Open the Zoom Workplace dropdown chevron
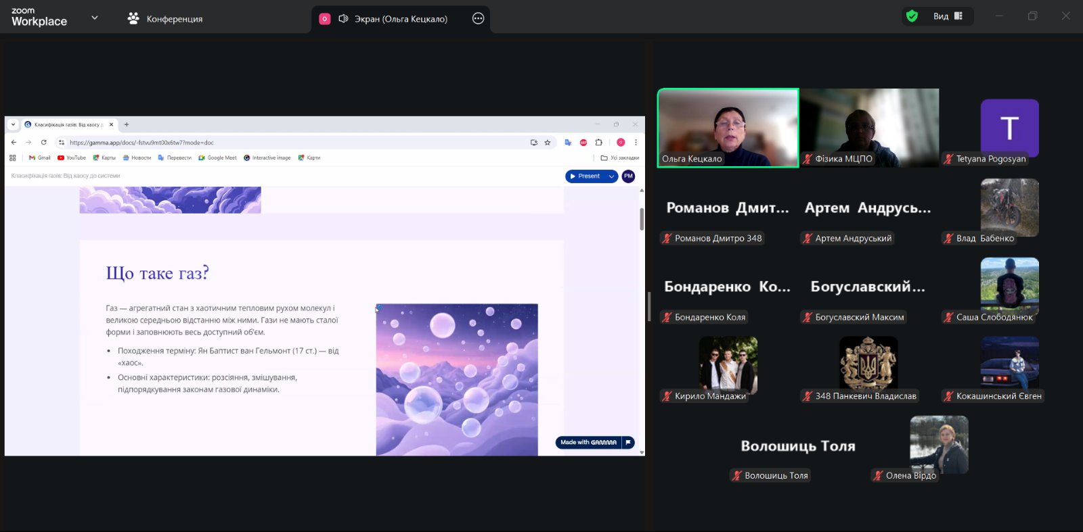 95,18
